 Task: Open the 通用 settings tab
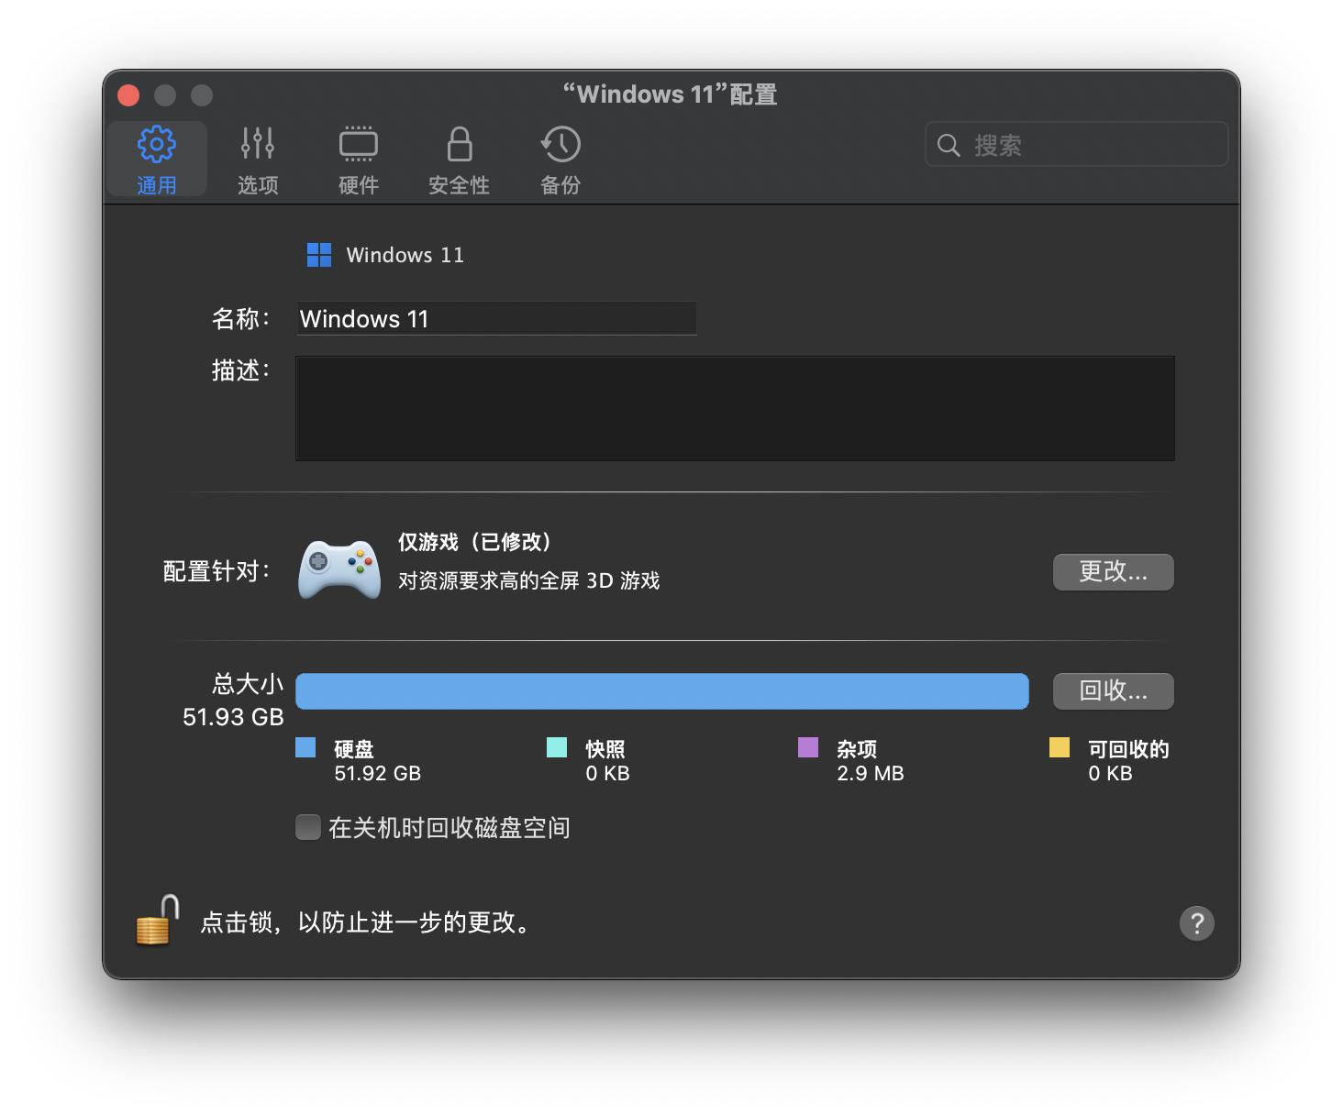click(x=156, y=158)
